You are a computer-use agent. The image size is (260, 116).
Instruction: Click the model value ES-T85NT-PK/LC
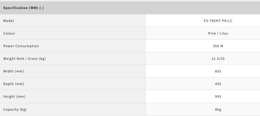218,21
